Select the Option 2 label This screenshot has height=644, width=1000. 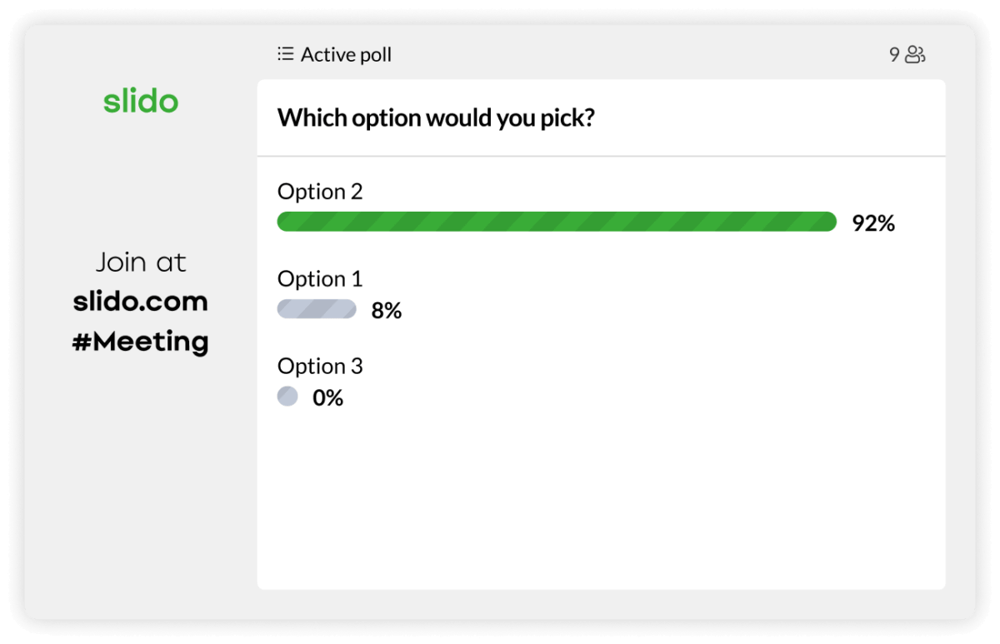click(x=320, y=192)
